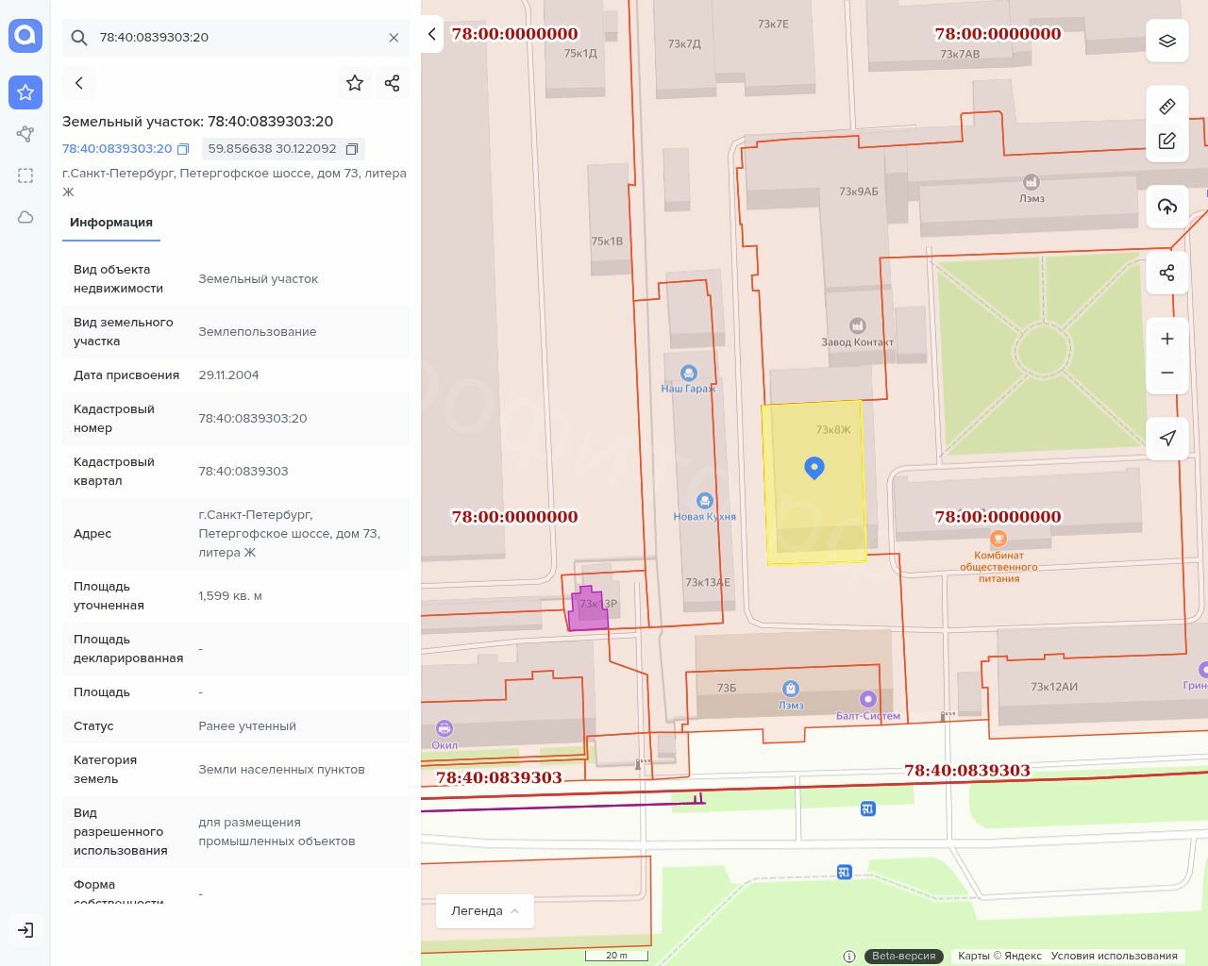
Task: Open favorites in left sidebar
Action: [25, 92]
